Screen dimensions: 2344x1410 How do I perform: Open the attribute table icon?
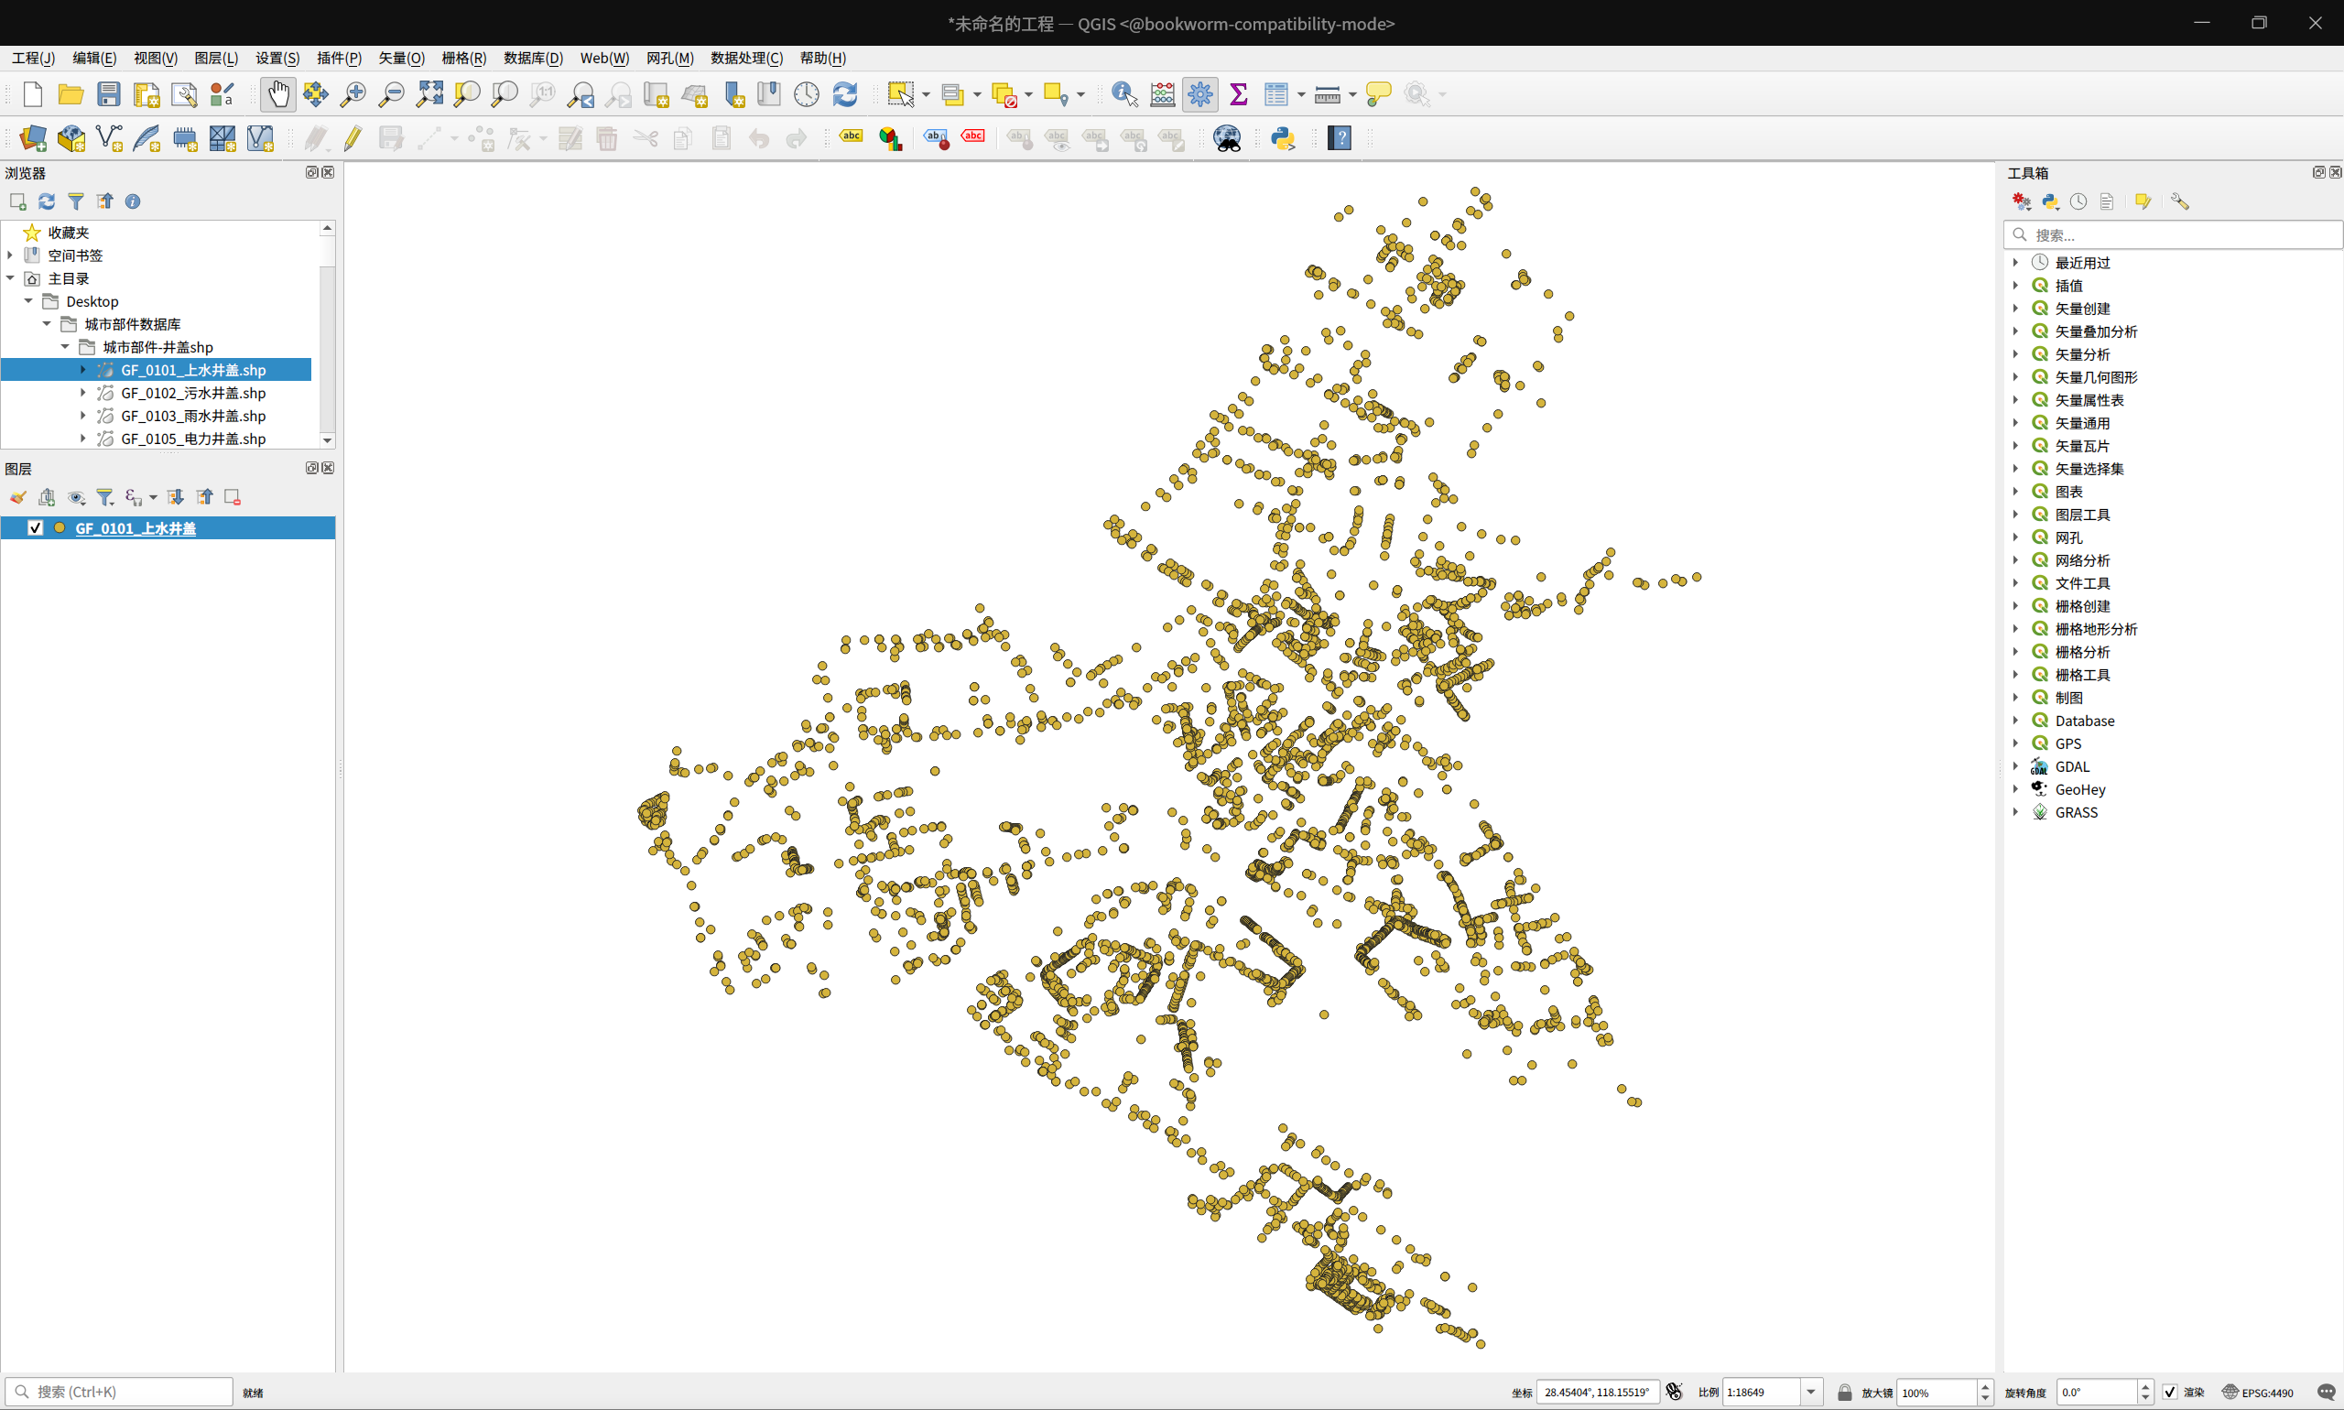pyautogui.click(x=1276, y=94)
